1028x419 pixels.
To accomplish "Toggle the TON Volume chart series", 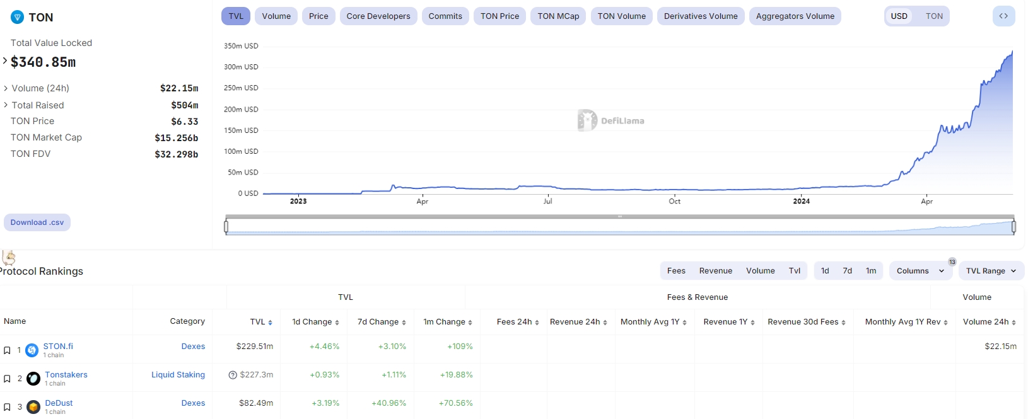I will 622,16.
